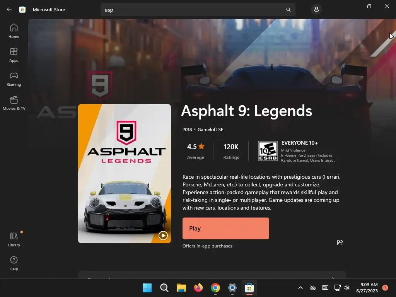
Task: Expand the hidden system tray icons
Action: tap(300, 288)
